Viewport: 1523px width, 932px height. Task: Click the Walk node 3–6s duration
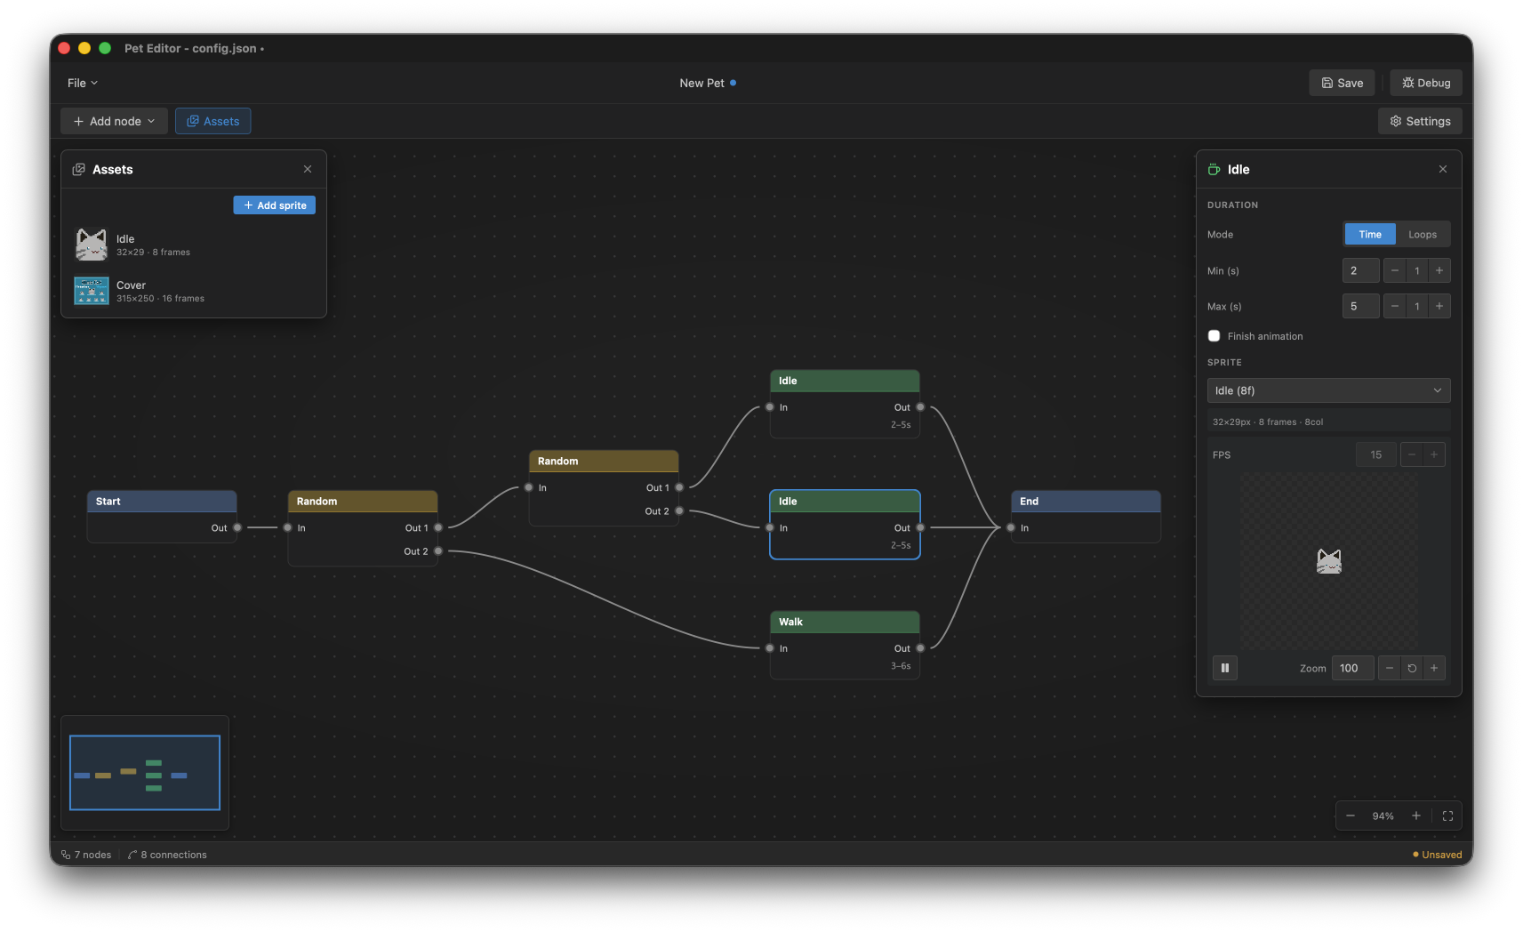coord(901,666)
